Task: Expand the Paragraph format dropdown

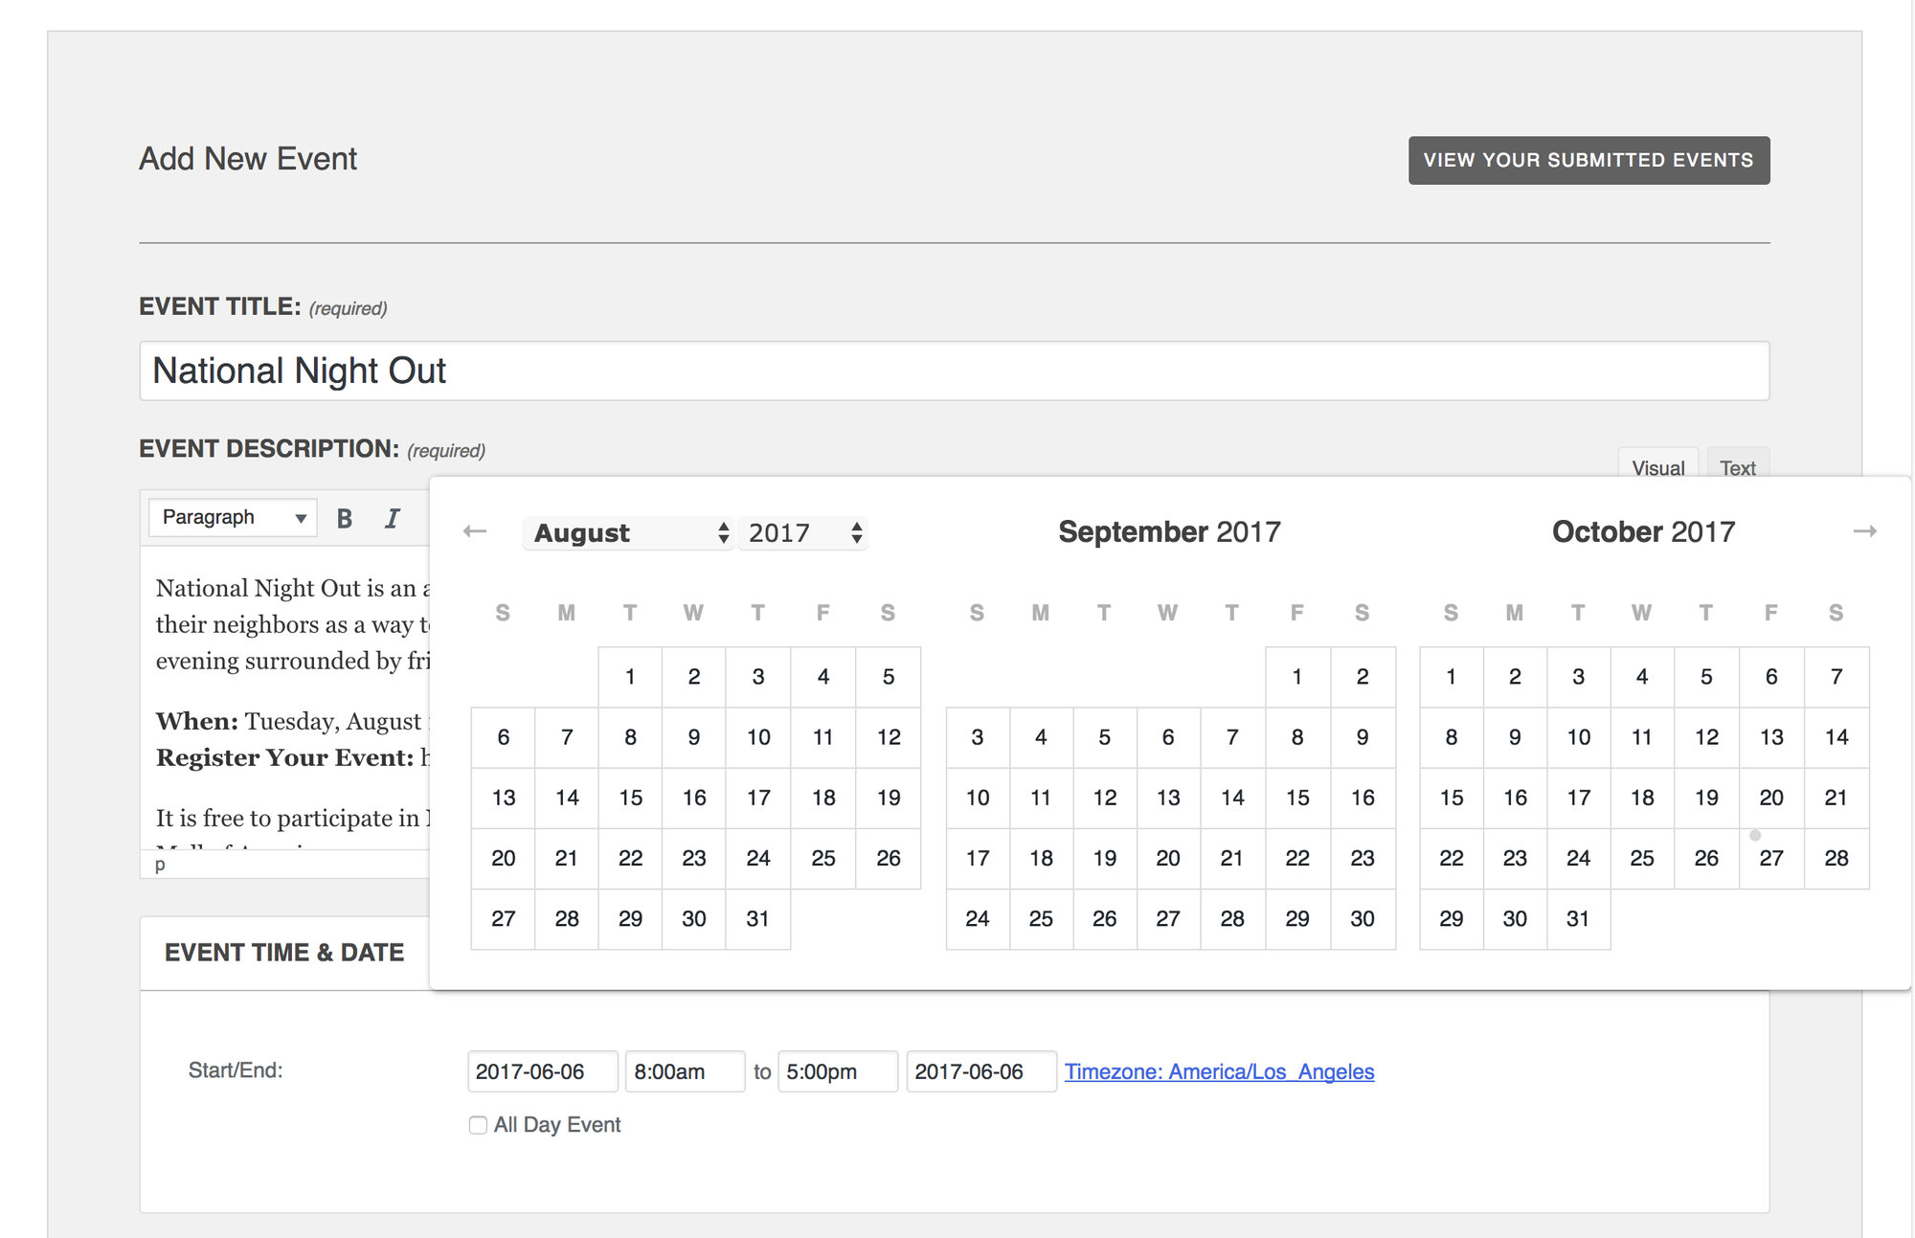Action: tap(233, 518)
